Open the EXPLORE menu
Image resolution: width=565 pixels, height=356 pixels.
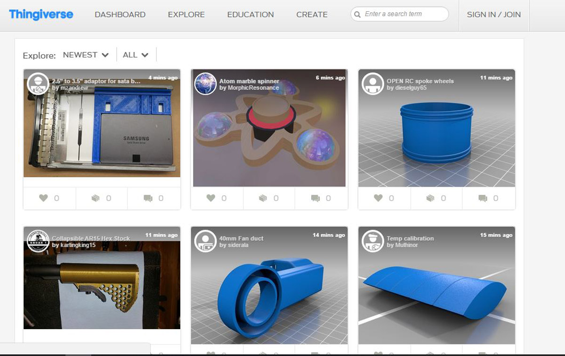(x=186, y=15)
